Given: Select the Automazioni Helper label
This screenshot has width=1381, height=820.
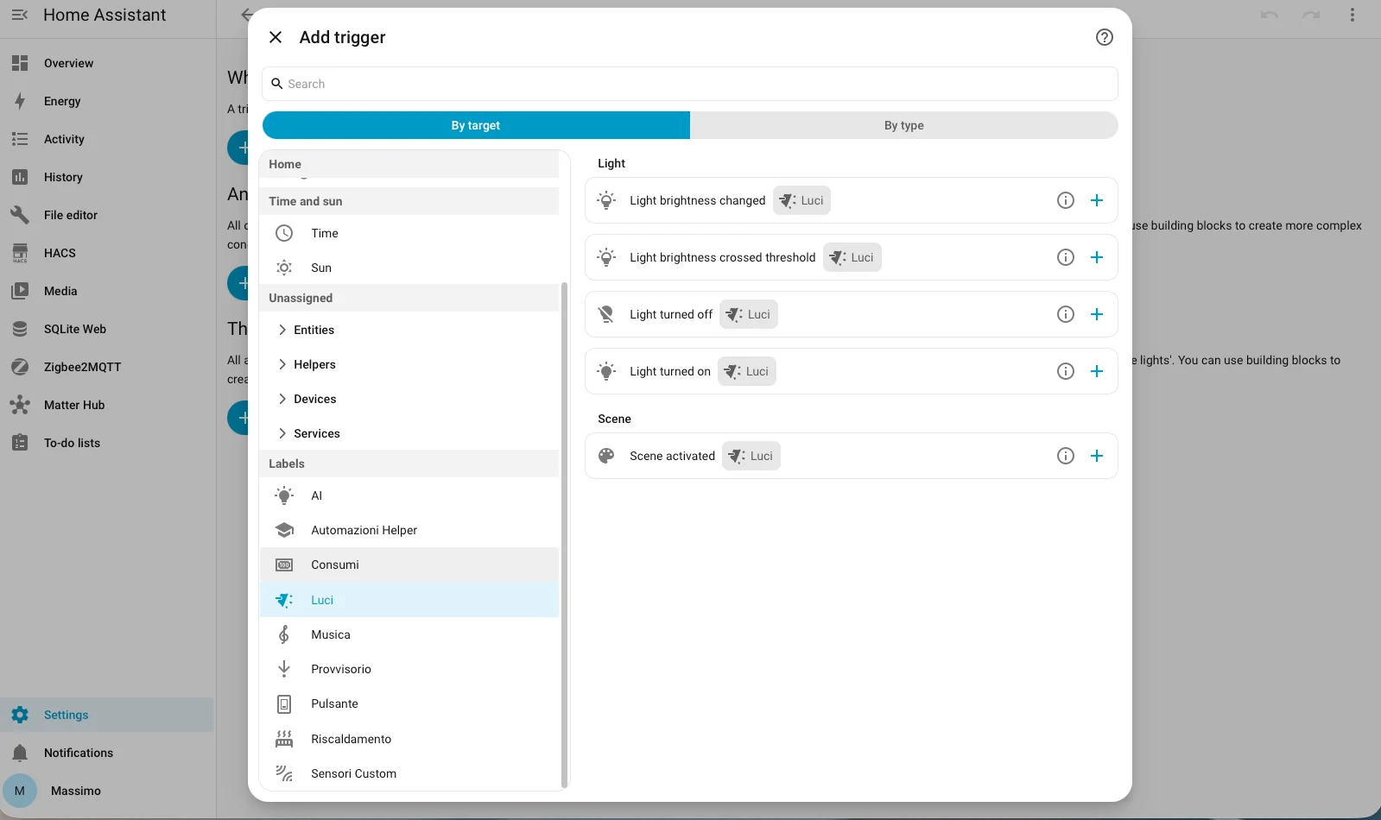Looking at the screenshot, I should (409, 530).
